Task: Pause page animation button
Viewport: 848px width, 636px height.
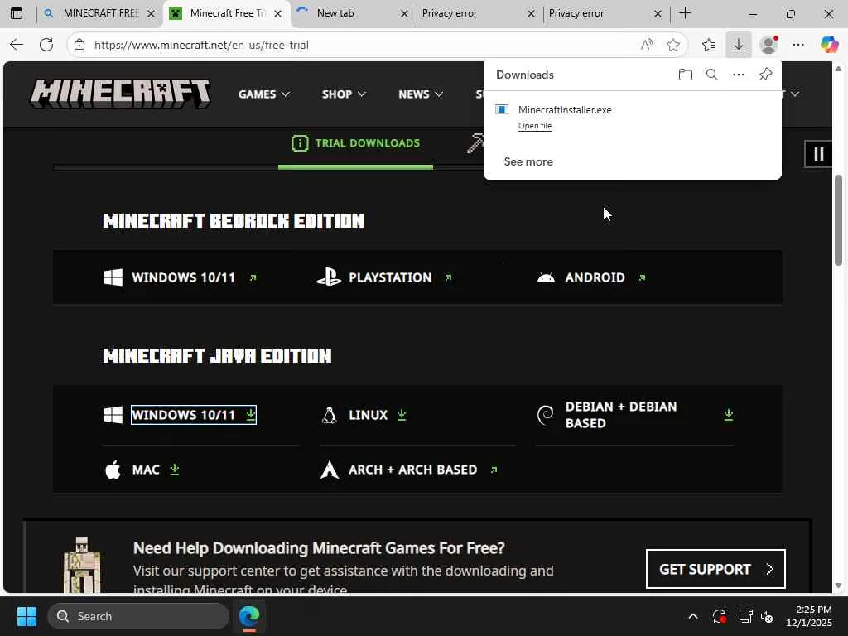Action: pos(819,154)
